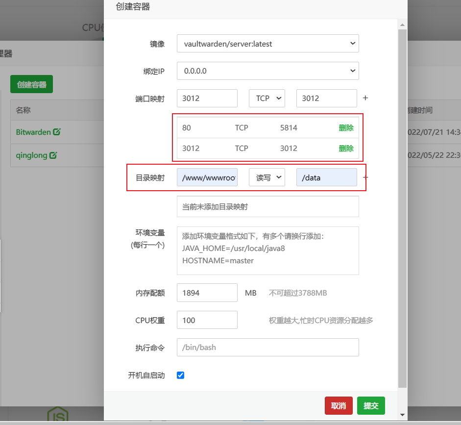
Task: Click the 执行命令 /bin/bash field
Action: [x=267, y=348]
